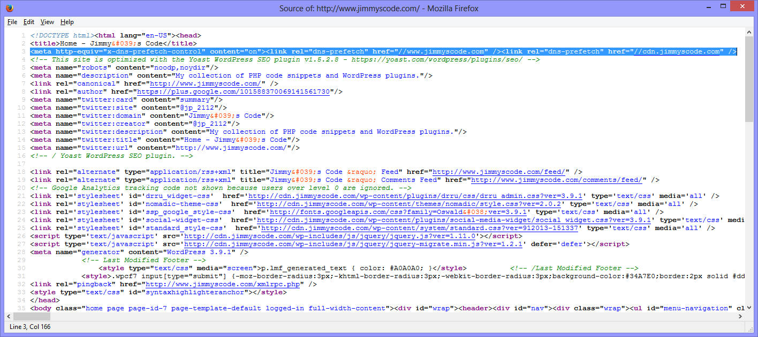Click the twitter:domain meta line
This screenshot has width=758, height=337.
coord(152,116)
